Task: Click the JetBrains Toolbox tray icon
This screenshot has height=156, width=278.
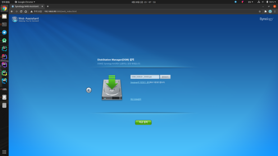Action: (x=243, y=2)
